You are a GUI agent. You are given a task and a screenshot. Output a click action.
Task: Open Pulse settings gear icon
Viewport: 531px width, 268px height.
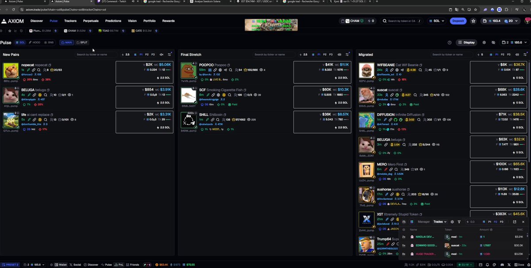point(484,42)
